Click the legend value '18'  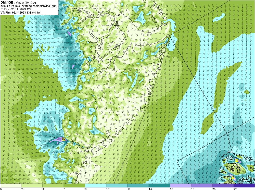pyautogui.click(x=193, y=189)
